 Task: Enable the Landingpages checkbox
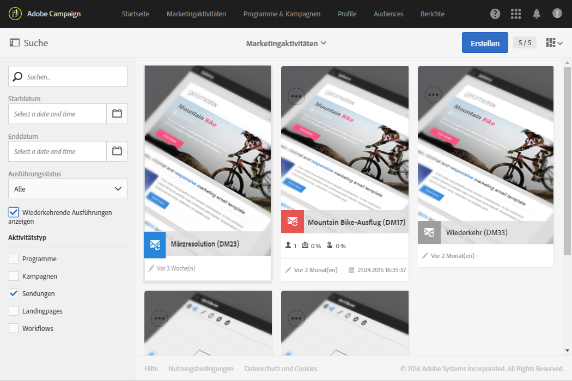(x=14, y=311)
